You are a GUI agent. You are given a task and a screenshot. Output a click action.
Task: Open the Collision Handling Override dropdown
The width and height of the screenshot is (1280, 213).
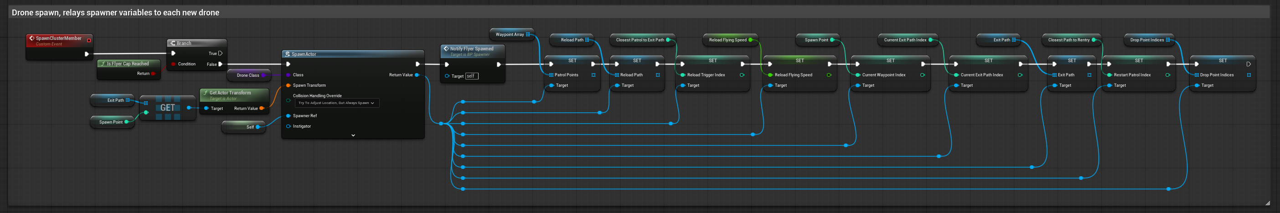click(337, 103)
